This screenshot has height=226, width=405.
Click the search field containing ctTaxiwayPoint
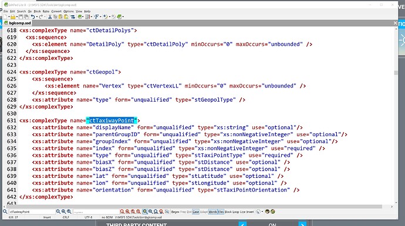coord(32,212)
